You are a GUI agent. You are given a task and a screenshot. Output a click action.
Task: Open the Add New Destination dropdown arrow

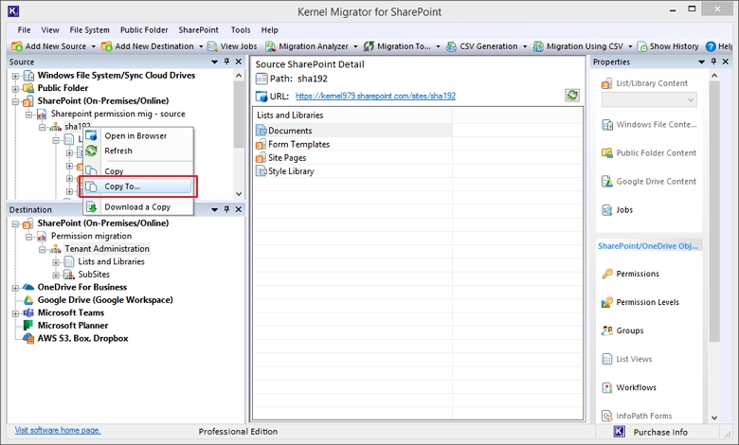201,46
